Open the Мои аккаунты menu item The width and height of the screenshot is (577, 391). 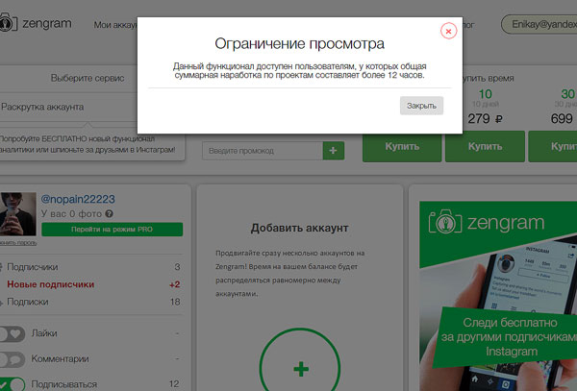(115, 25)
